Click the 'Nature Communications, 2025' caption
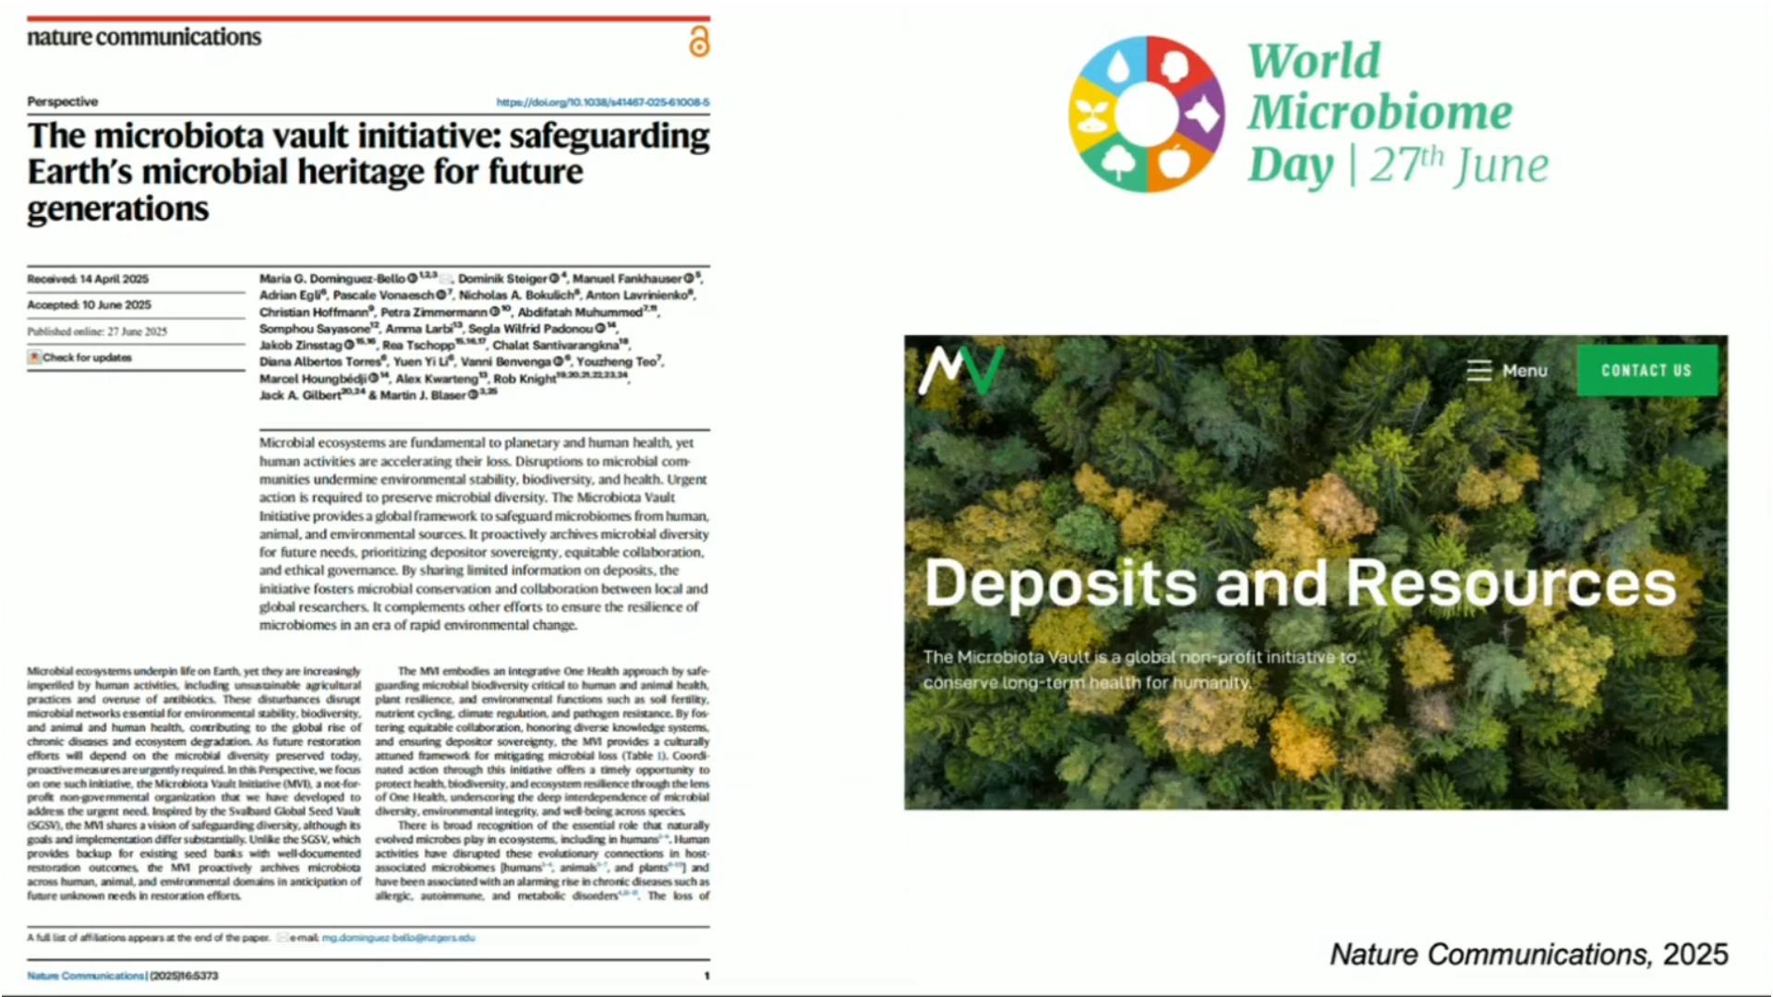Image resolution: width=1773 pixels, height=997 pixels. tap(1528, 955)
